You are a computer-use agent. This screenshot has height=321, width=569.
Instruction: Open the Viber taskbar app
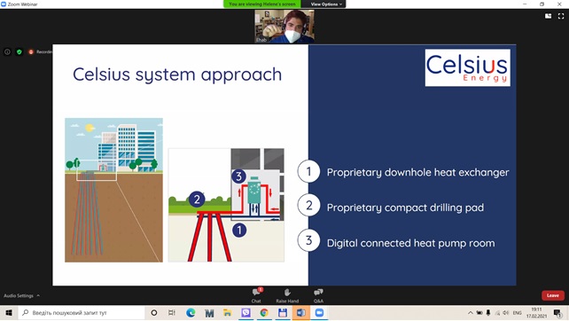(246, 313)
